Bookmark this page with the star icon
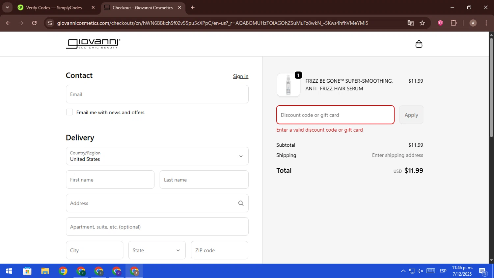Screen dimensions: 494x278 (422, 23)
